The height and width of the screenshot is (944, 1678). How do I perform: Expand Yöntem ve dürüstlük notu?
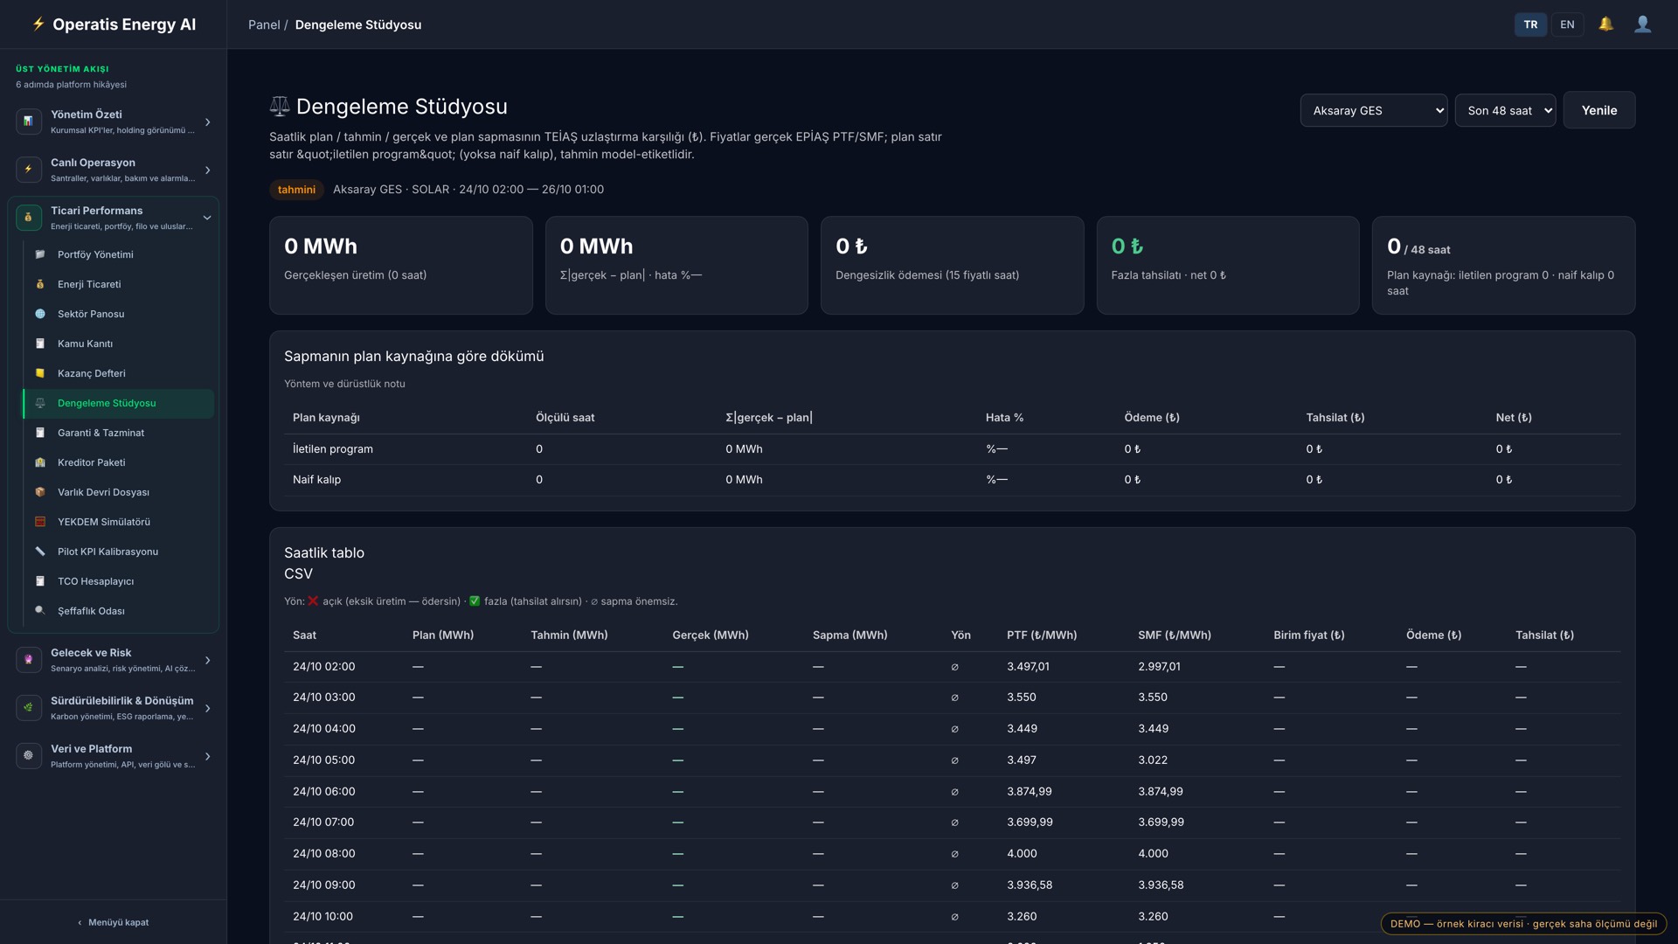click(344, 384)
